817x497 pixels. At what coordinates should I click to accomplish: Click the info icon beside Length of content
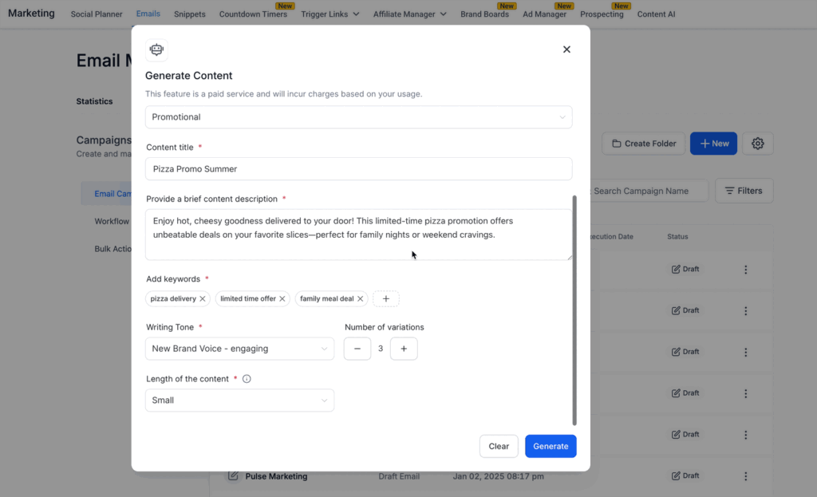tap(247, 379)
